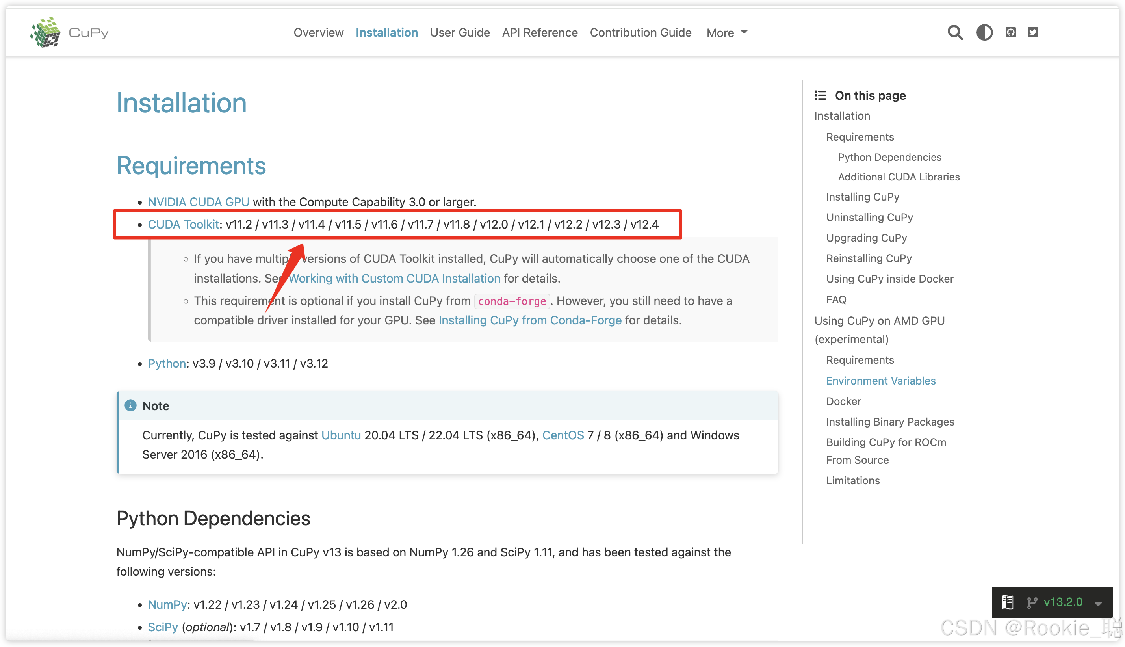Open the Twitter icon link

(1032, 32)
